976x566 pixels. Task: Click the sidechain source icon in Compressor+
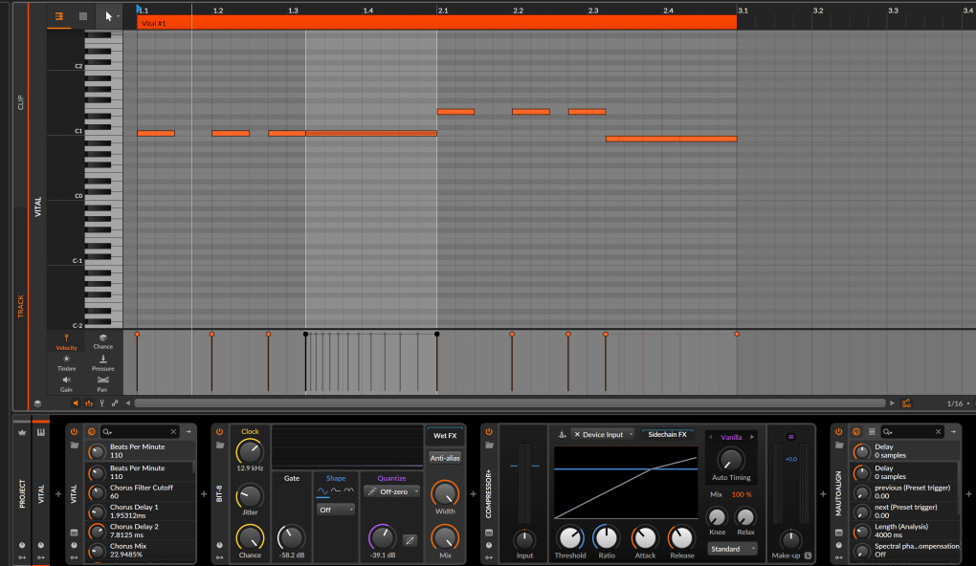coord(562,435)
